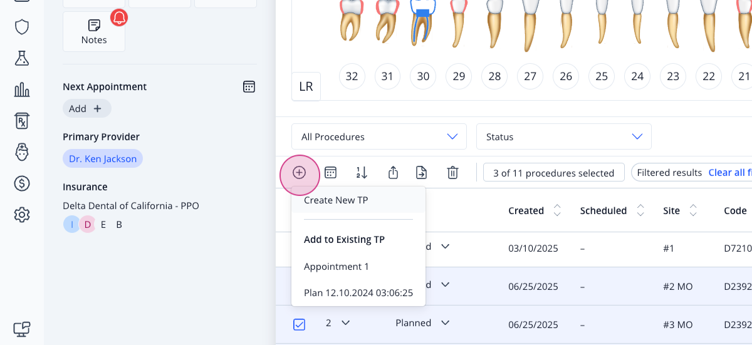This screenshot has height=345, width=752.
Task: Click Dr. Ken Jackson provider tag
Action: (x=103, y=158)
